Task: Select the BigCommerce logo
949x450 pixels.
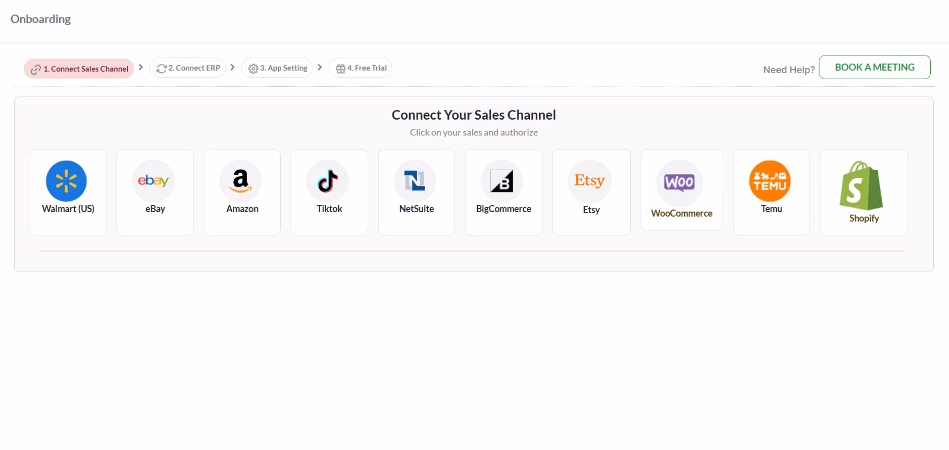Action: (503, 192)
